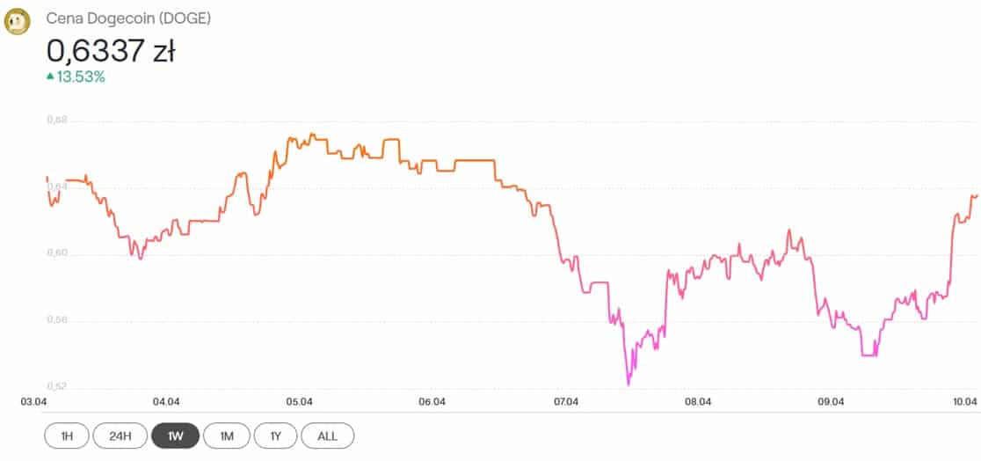Click the 'Cena Dogecoin (DOGE)' title
Image resolution: width=981 pixels, height=461 pixels.
(x=128, y=18)
